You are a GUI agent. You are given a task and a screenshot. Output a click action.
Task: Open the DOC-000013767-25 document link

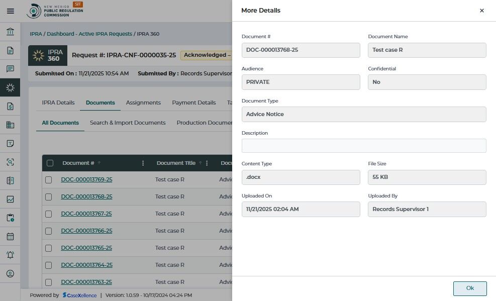(86, 214)
